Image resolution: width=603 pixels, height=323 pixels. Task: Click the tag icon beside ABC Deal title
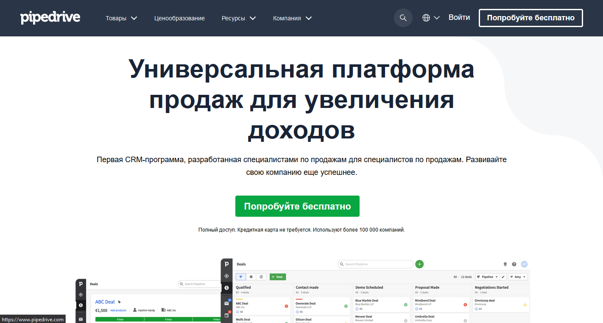tap(120, 302)
